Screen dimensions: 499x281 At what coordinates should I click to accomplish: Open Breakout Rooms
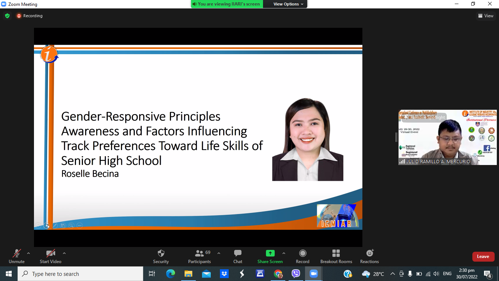[x=336, y=253]
